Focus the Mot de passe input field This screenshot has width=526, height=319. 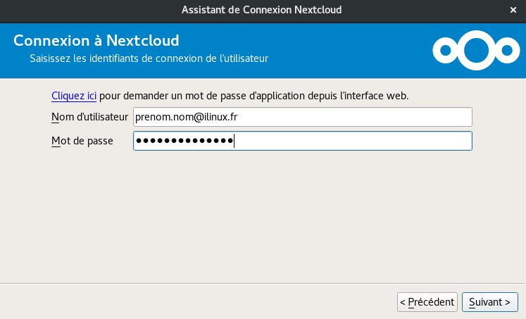[x=302, y=141]
